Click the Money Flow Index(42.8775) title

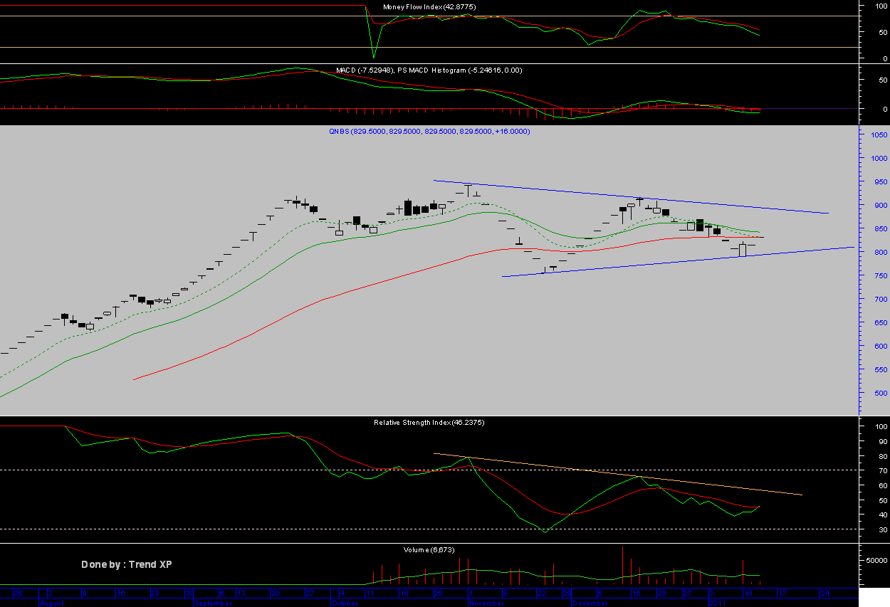(x=429, y=6)
